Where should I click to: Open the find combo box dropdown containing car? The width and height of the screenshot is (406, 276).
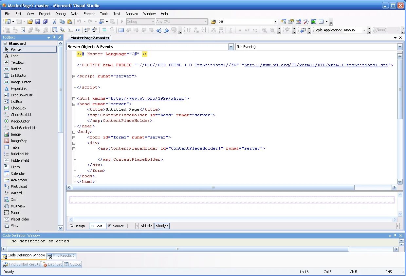(x=275, y=22)
